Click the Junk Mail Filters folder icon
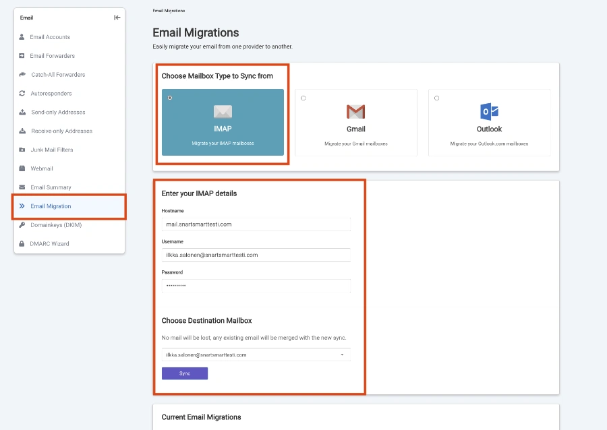 (22, 150)
